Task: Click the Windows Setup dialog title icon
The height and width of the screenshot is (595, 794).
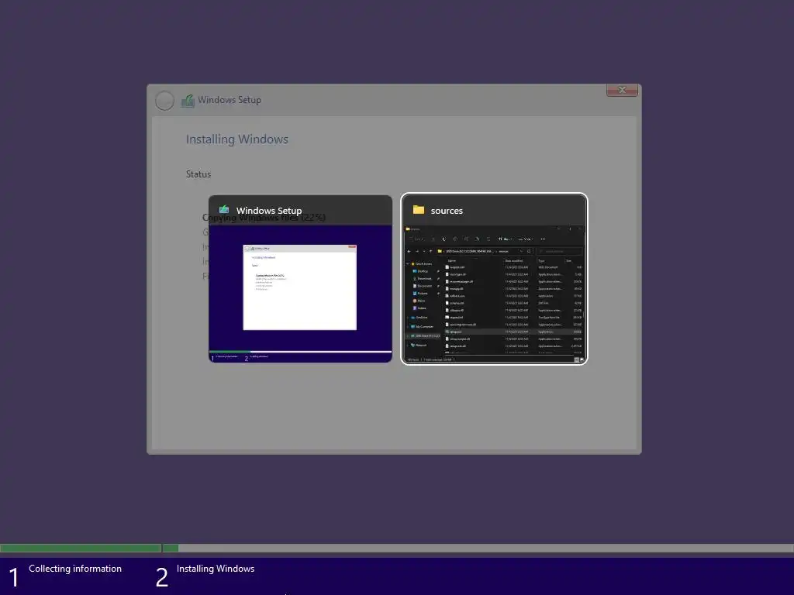Action: tap(188, 101)
